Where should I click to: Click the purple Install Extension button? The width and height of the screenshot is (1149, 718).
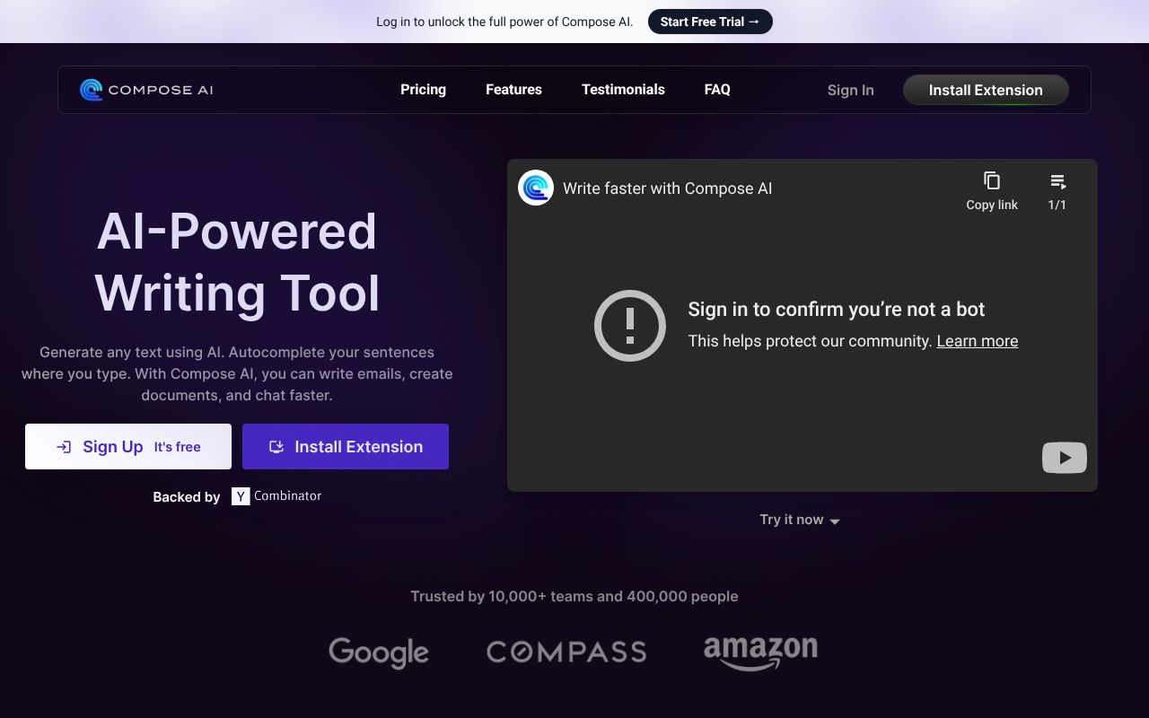[346, 447]
